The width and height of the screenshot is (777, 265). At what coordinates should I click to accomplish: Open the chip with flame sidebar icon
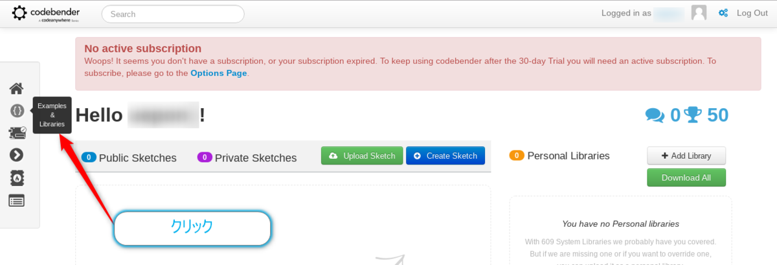pyautogui.click(x=17, y=178)
